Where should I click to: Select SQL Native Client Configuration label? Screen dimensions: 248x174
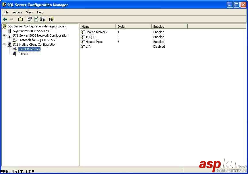tap(35, 45)
